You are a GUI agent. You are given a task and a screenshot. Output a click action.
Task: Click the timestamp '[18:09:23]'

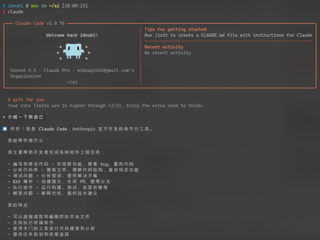tap(75, 6)
